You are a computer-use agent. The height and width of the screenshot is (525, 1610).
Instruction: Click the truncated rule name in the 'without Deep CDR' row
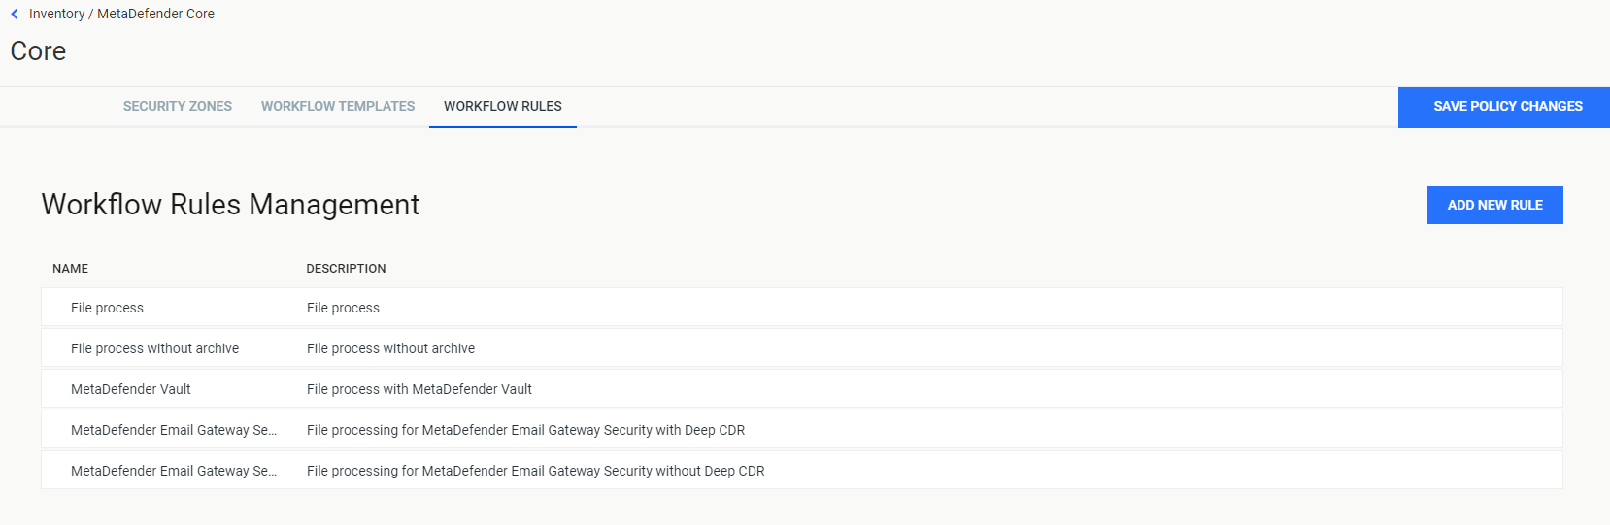click(174, 471)
